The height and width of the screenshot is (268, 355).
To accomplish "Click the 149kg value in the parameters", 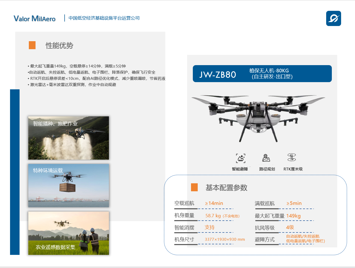I will 293,216.
